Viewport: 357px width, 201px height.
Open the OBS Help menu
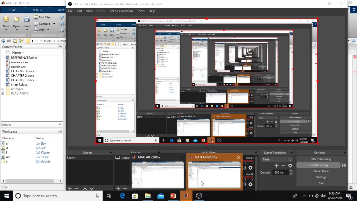(x=152, y=11)
